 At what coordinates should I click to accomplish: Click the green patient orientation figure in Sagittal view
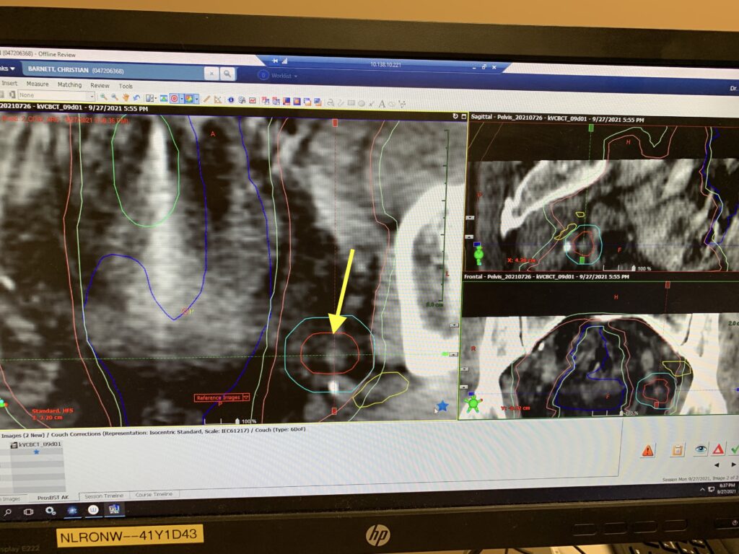click(478, 255)
